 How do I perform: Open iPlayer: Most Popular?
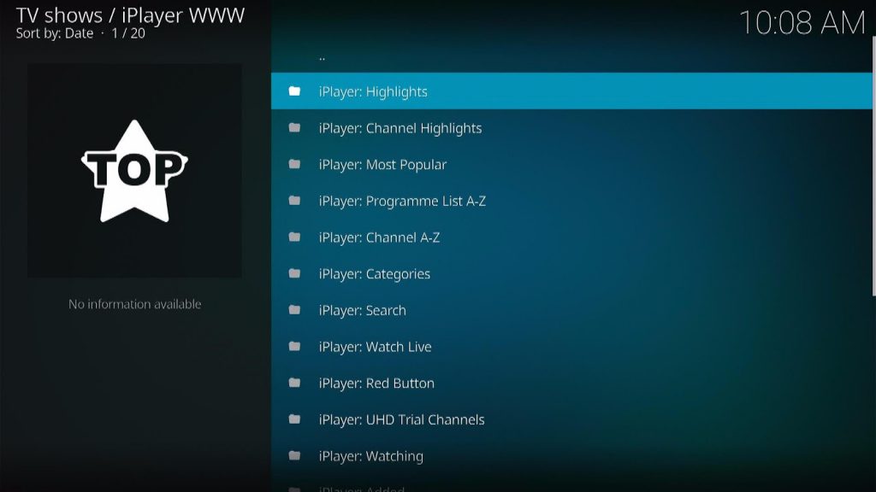[571, 164]
